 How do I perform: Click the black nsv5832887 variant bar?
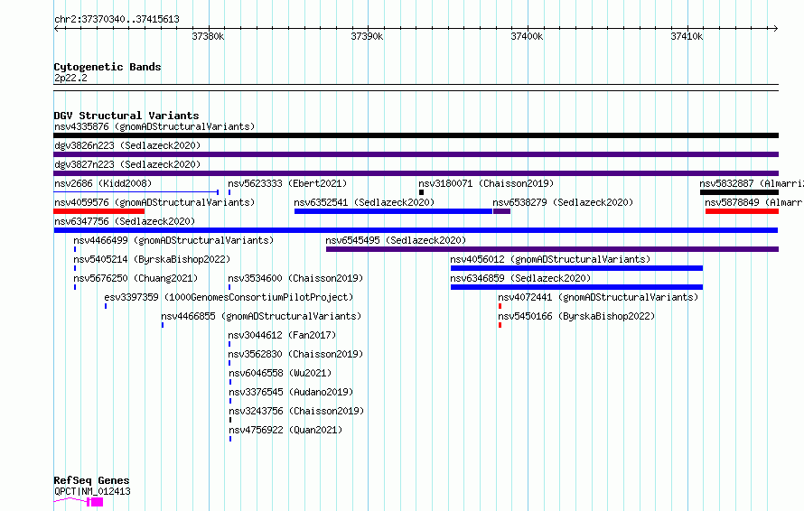coord(739,192)
